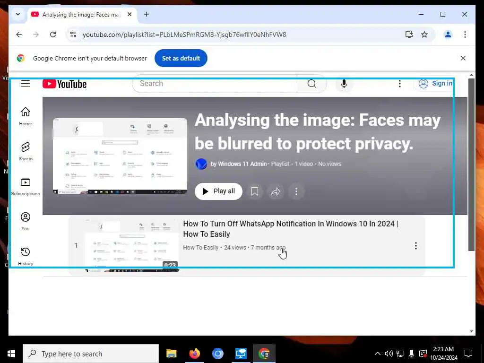Screen dimensions: 484x363
Task: Open the You section in sidebar
Action: (x=26, y=221)
